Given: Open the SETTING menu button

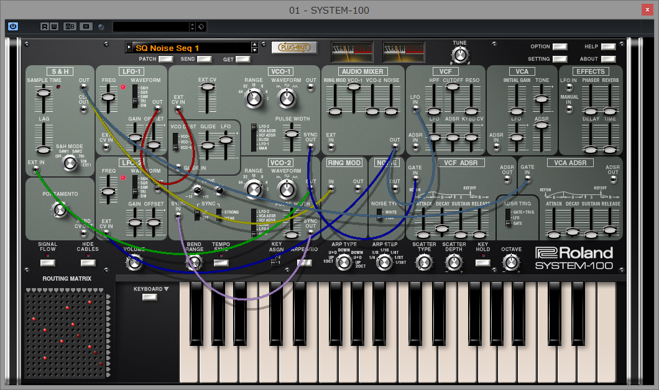Looking at the screenshot, I should click(560, 59).
